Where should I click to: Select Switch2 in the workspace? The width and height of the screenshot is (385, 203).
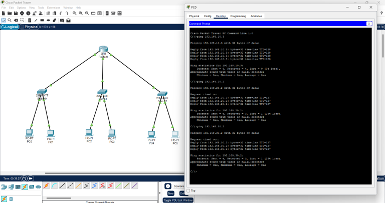(x=162, y=94)
